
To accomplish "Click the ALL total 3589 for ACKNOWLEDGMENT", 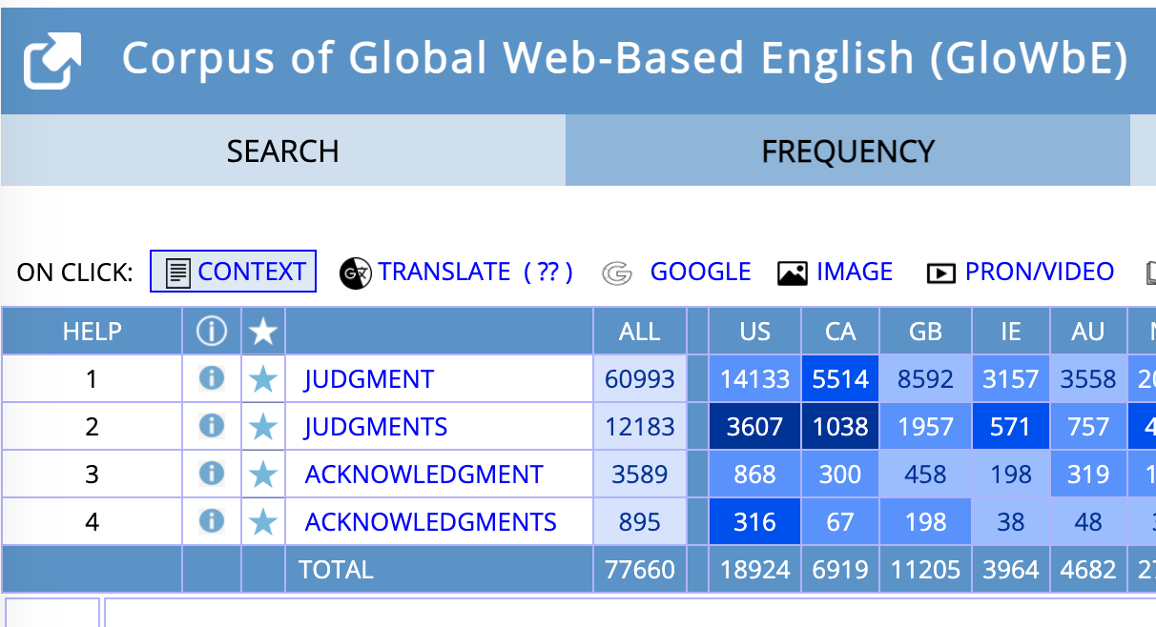I will pyautogui.click(x=640, y=475).
